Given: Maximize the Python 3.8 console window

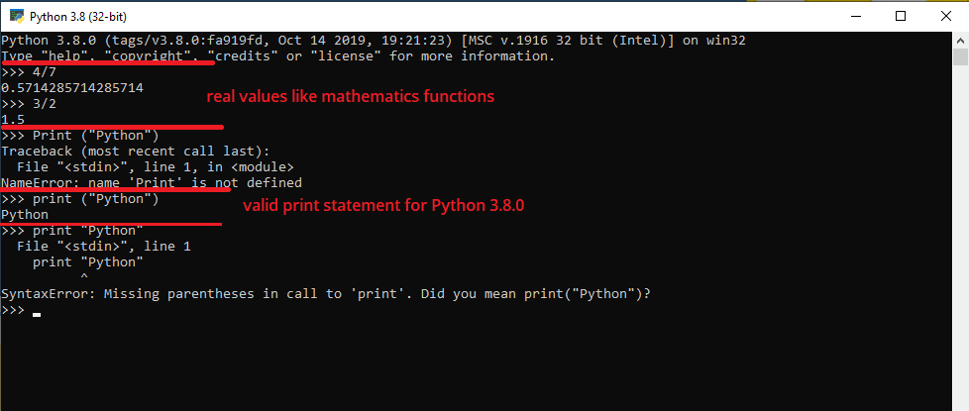Looking at the screenshot, I should [x=901, y=16].
